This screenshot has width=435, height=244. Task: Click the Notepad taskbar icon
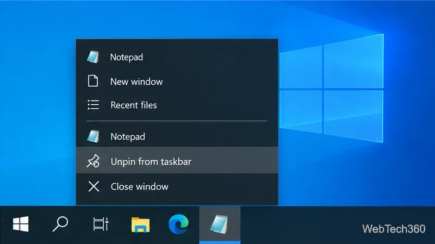[220, 224]
